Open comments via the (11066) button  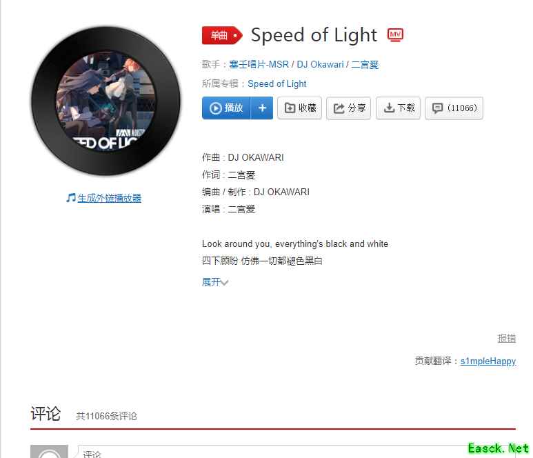click(x=454, y=108)
